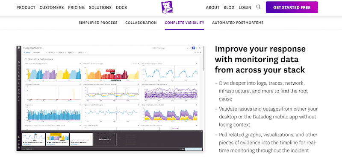Open the SOLUTIONS menu
Screen dimensions: 342x158
[x=100, y=8]
